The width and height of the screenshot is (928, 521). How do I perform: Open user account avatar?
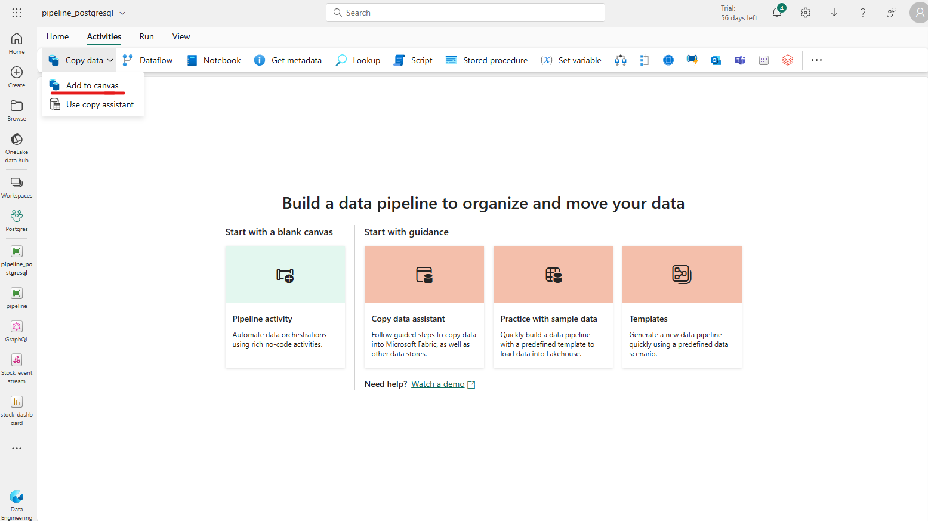tap(919, 13)
